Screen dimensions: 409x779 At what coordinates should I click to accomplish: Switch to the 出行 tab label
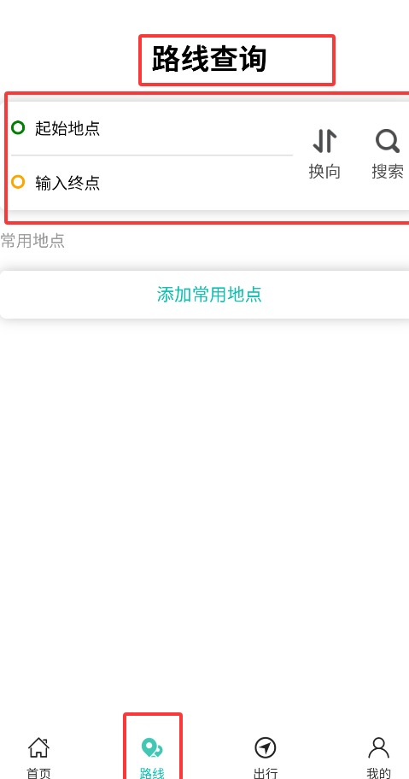[x=265, y=773]
